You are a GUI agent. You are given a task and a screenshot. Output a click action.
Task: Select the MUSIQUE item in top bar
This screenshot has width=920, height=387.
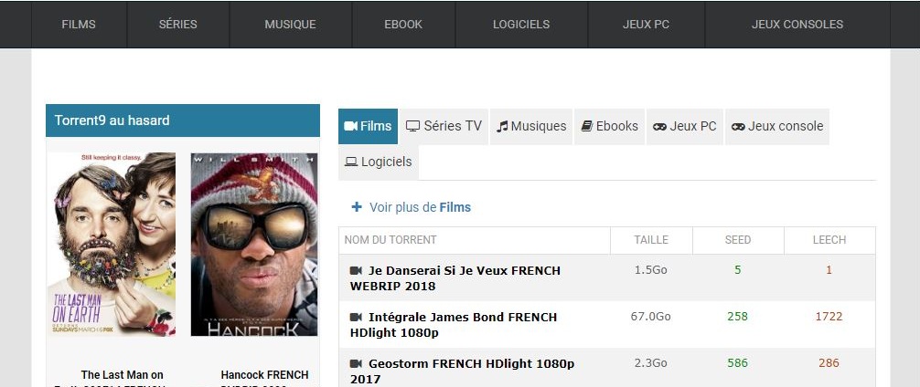(291, 25)
